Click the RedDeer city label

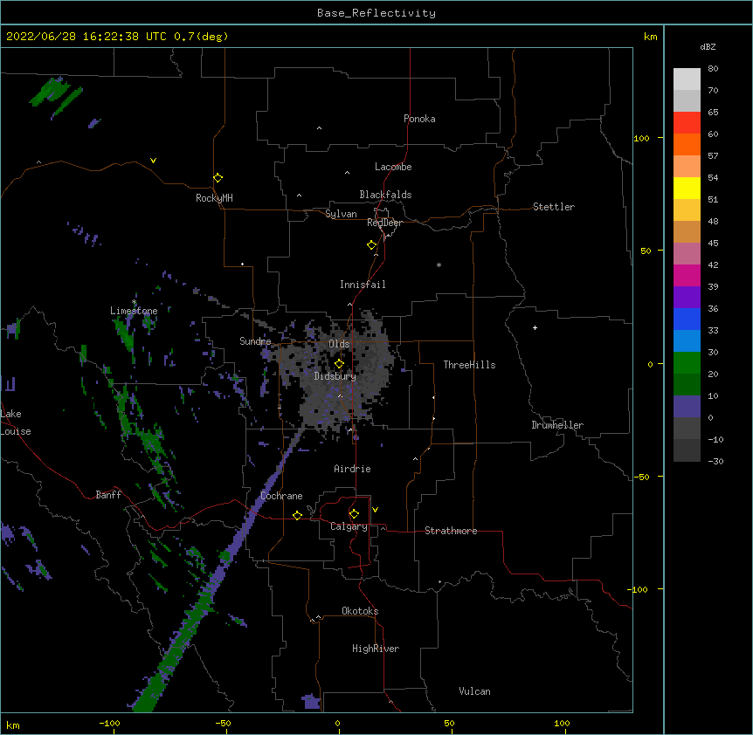click(384, 223)
